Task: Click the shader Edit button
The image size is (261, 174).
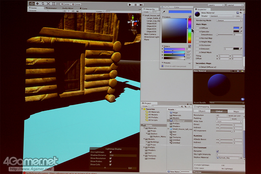Action: click(x=239, y=16)
